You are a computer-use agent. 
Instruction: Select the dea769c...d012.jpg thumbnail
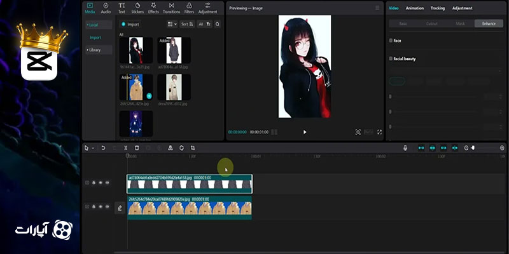point(174,87)
